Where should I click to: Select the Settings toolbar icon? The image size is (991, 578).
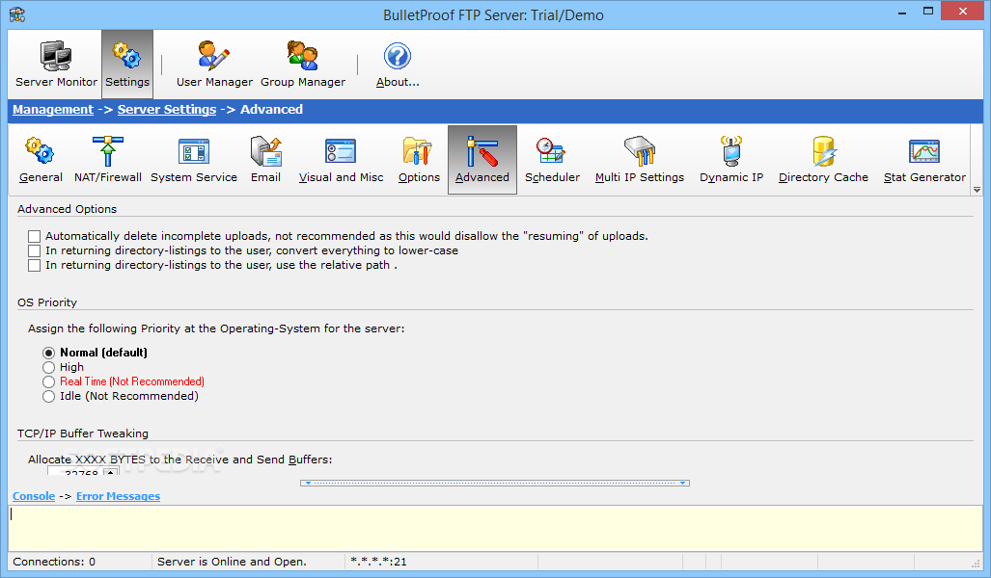127,64
